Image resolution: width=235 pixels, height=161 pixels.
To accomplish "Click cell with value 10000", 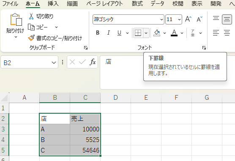I will pyautogui.click(x=85, y=129).
